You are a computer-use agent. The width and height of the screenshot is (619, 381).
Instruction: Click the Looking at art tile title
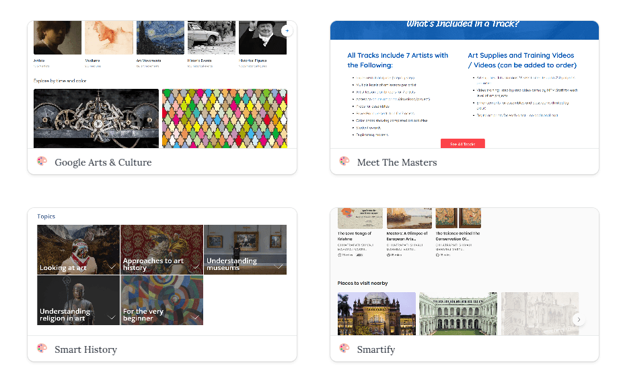coord(63,268)
